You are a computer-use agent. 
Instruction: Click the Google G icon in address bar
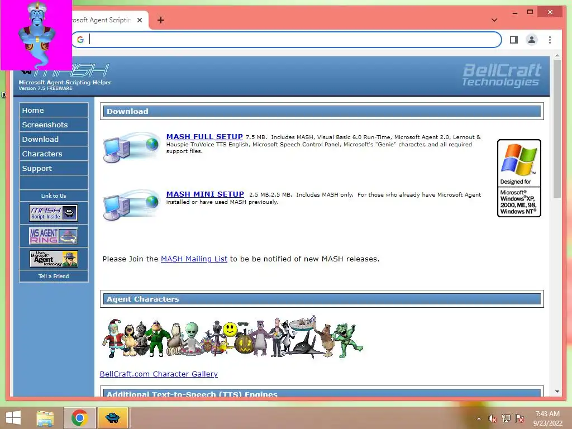click(80, 40)
